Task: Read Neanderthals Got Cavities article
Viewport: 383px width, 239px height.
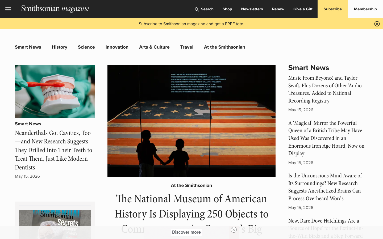Action: pyautogui.click(x=53, y=150)
